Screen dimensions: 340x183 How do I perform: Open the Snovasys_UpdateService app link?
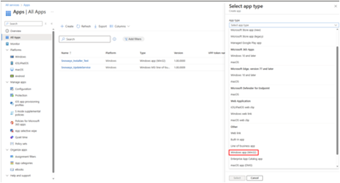point(76,67)
